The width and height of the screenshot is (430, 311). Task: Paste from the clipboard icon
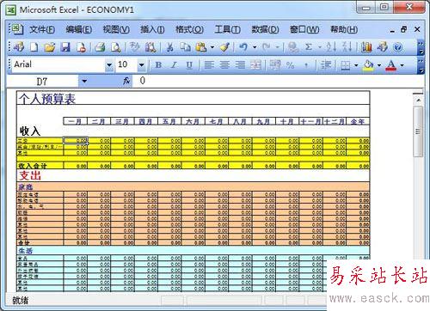201,47
